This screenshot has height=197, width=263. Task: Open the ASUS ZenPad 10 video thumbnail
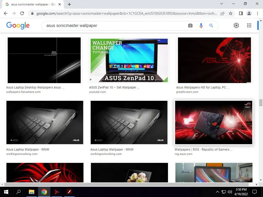pos(129,60)
